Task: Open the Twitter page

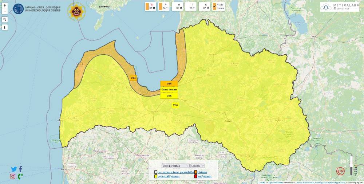Action: pos(14,169)
